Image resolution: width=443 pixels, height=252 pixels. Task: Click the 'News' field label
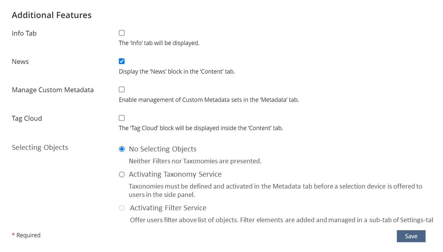20,62
